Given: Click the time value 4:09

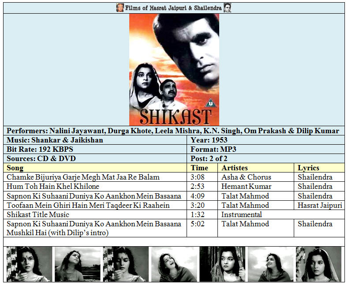Looking at the screenshot, I should 198,196.
